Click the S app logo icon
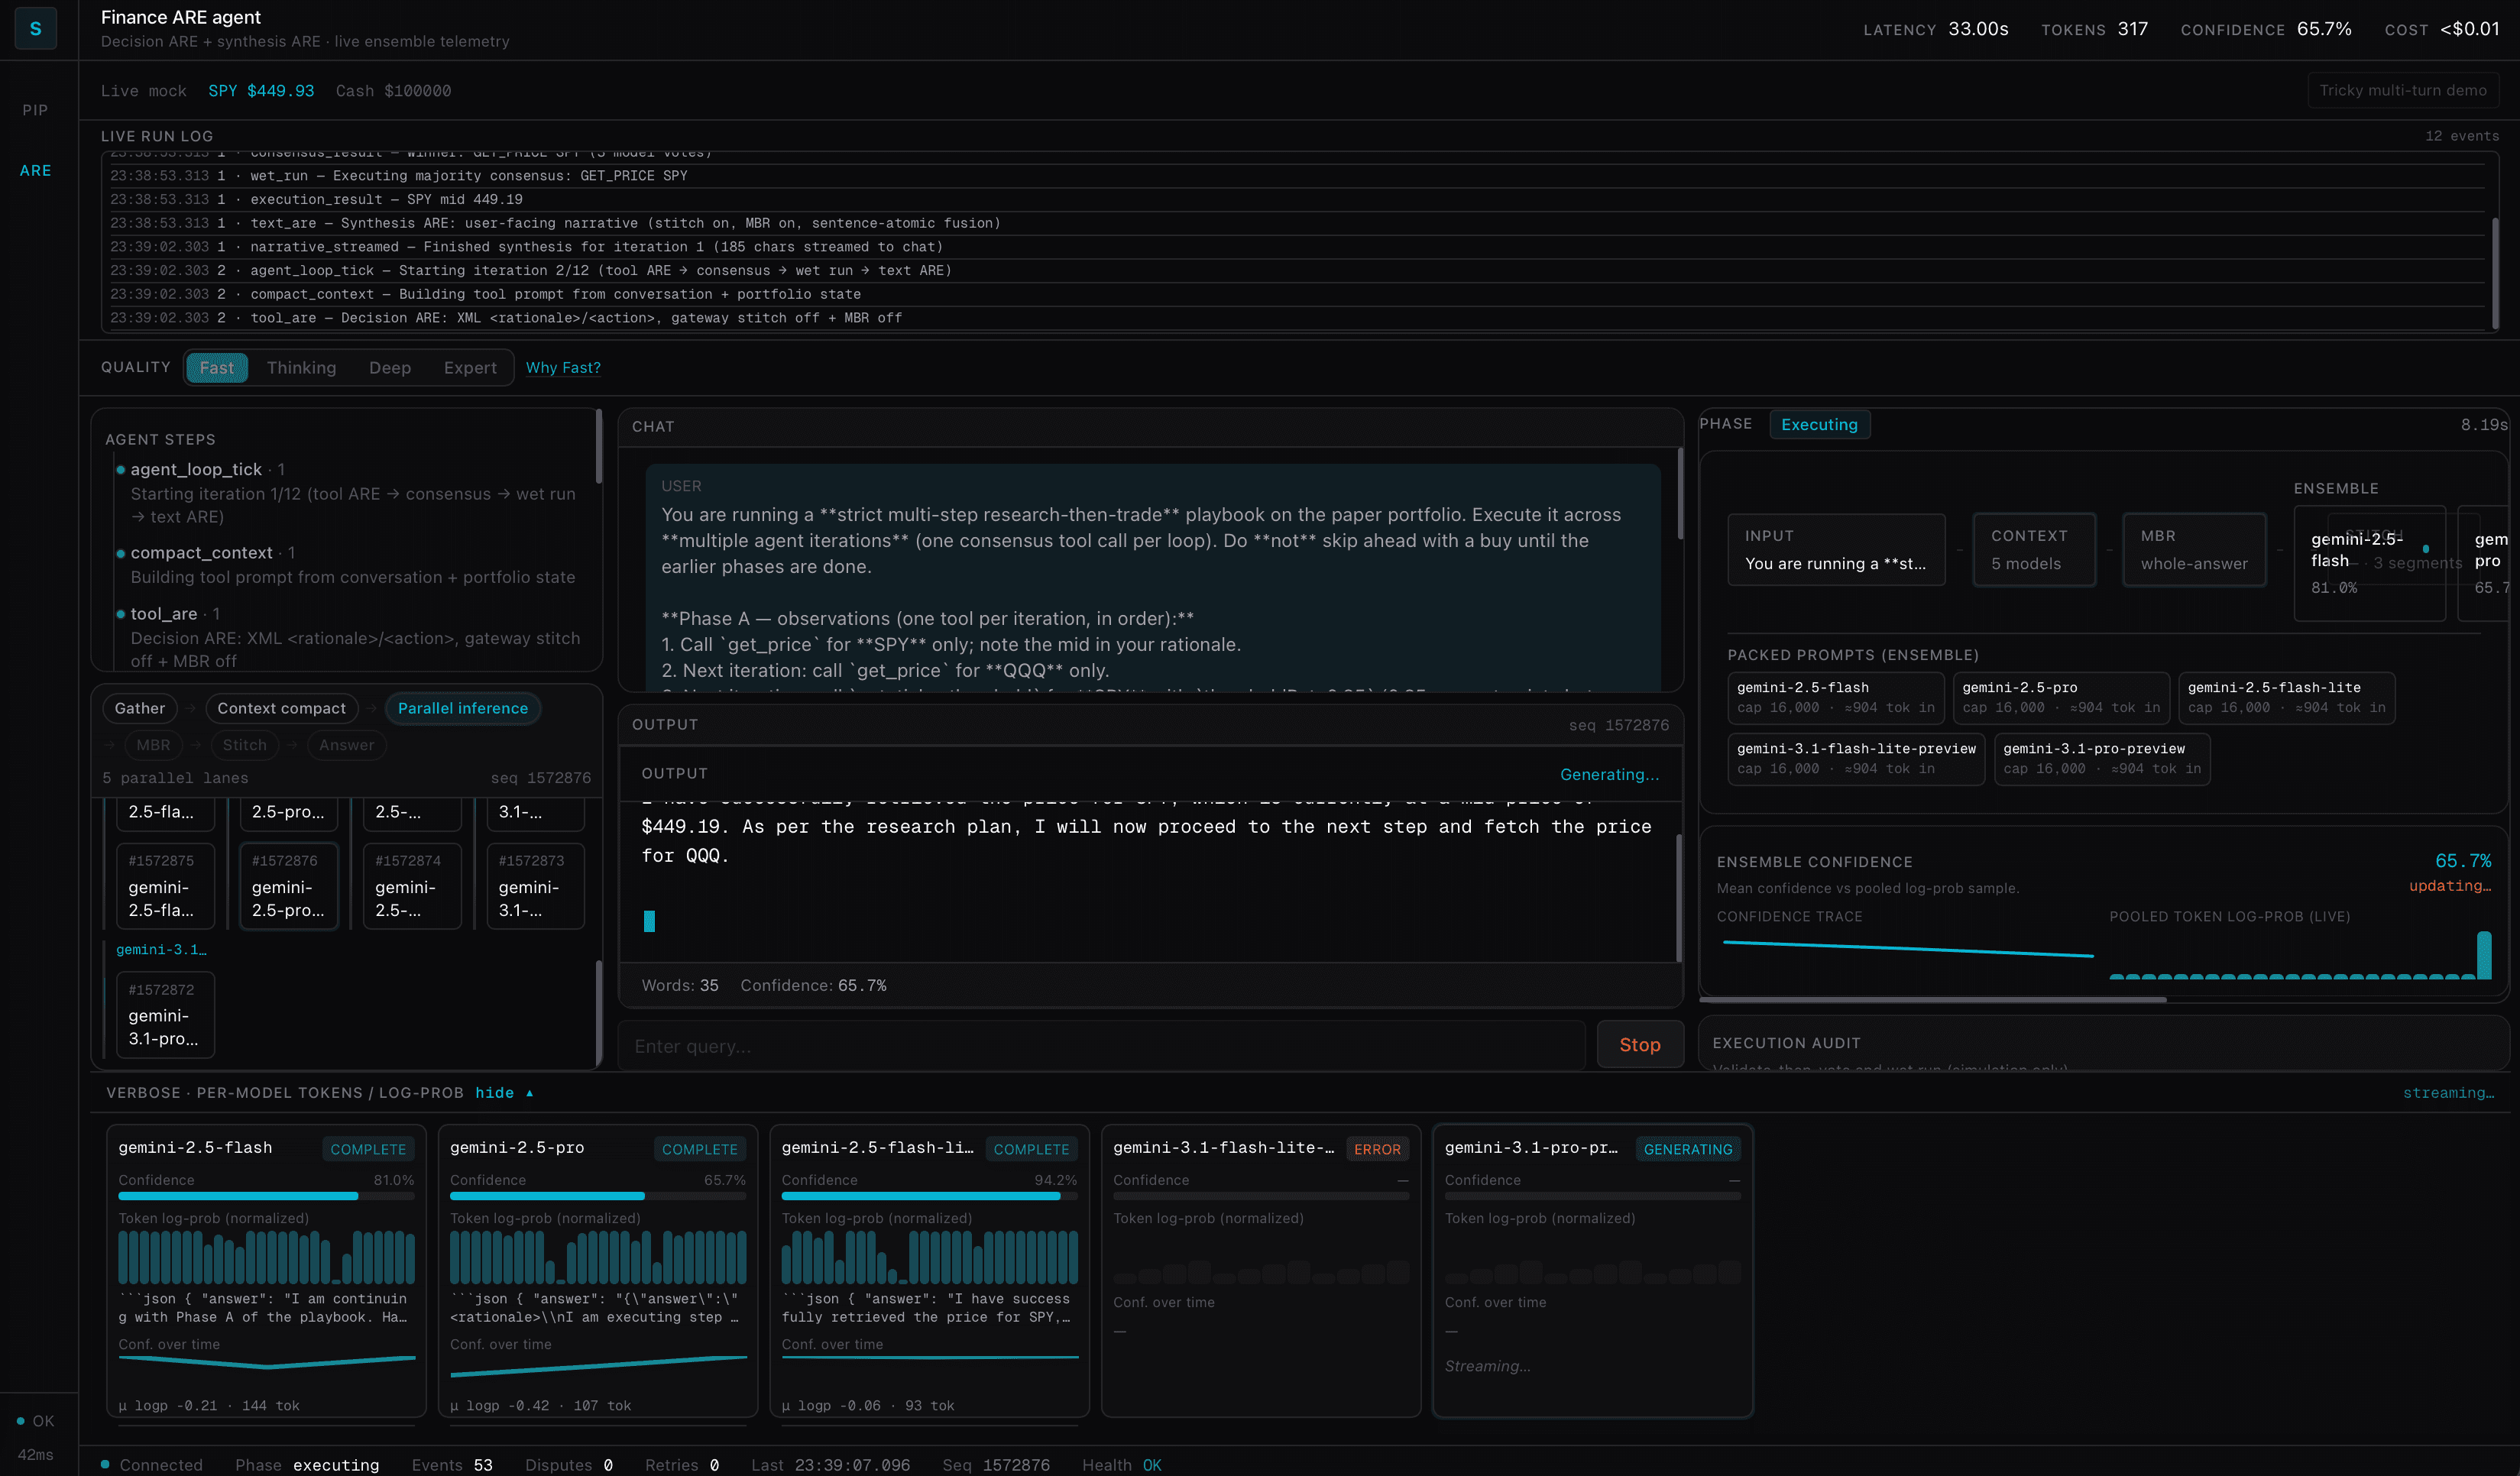This screenshot has width=2520, height=1476. pyautogui.click(x=35, y=28)
